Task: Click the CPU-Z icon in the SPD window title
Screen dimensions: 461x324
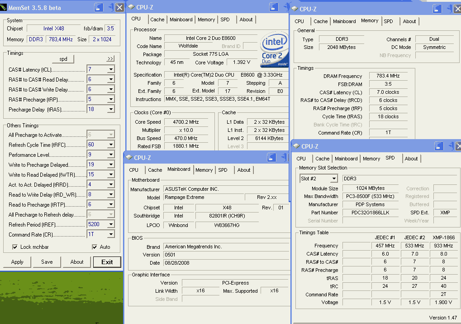Action: point(296,146)
